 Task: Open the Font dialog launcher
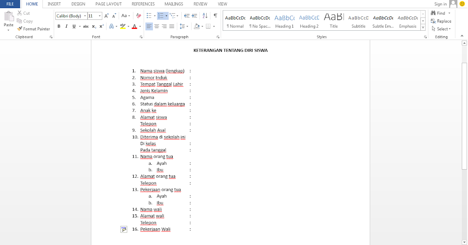[x=141, y=37]
